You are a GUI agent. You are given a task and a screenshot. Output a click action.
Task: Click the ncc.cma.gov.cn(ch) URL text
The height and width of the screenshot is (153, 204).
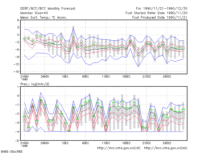[x=119, y=148]
